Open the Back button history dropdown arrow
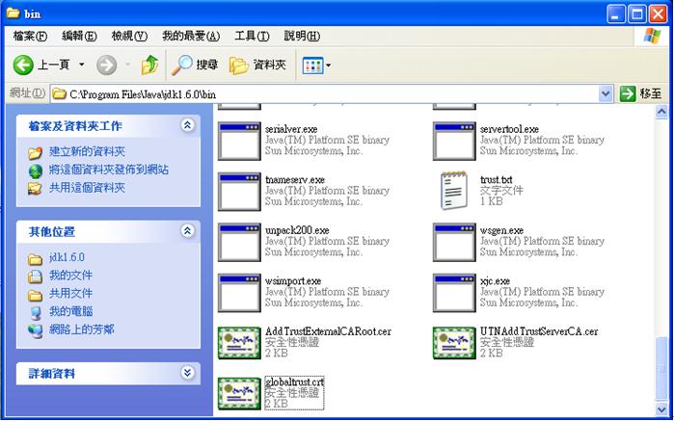674x421 pixels. coord(81,66)
